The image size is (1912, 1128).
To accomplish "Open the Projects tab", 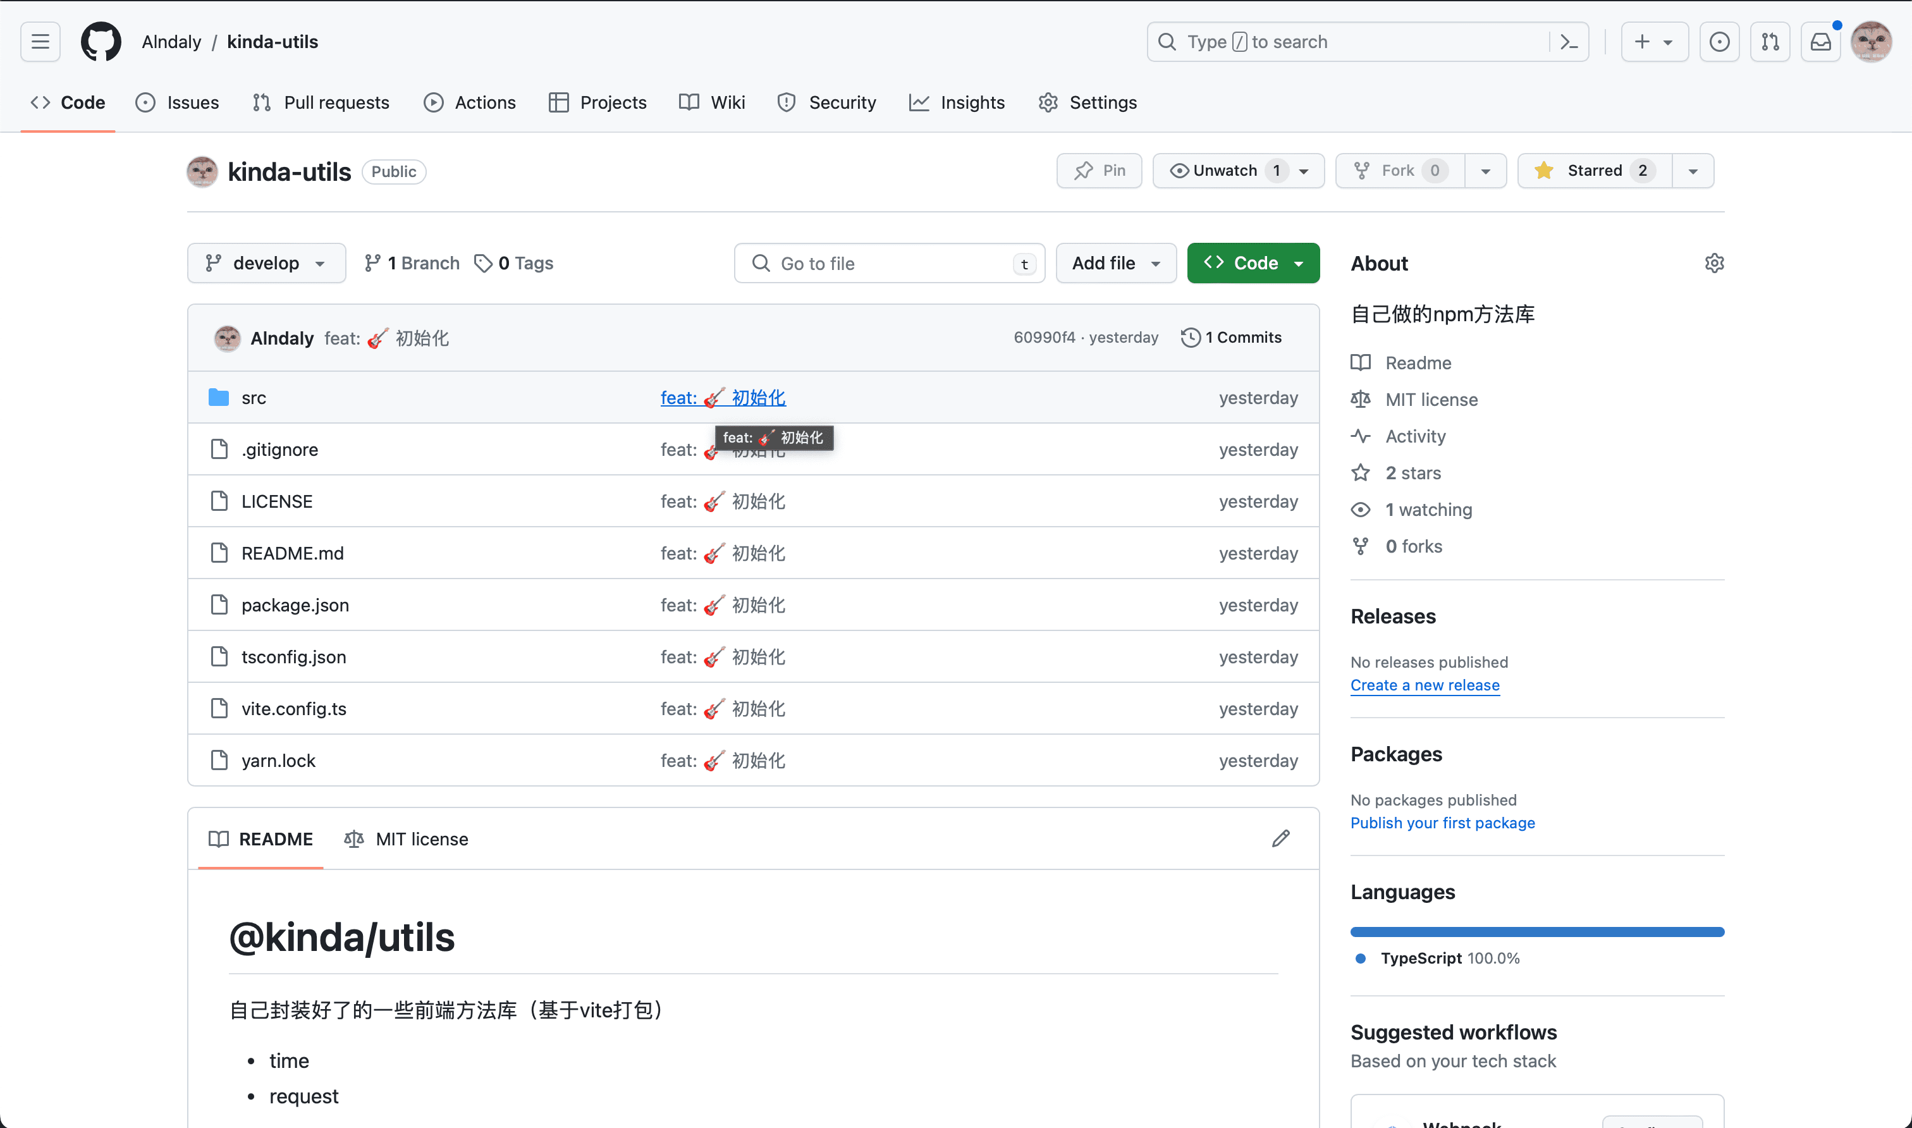I will pyautogui.click(x=597, y=102).
